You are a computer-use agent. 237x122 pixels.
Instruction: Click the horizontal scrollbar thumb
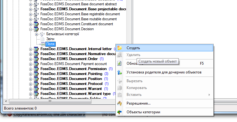pyautogui.click(x=50, y=101)
